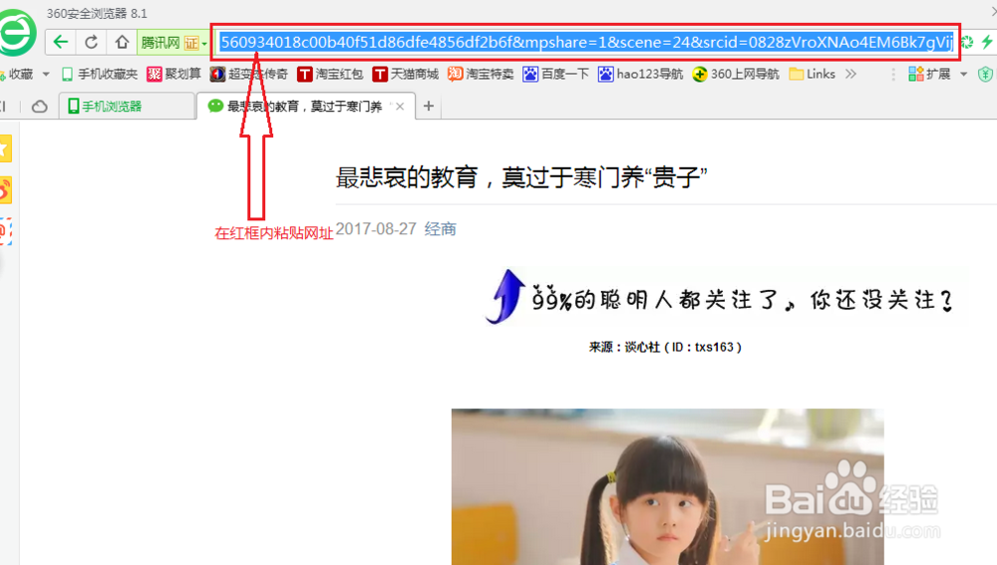
Task: Click the 天猫商城 red T icon
Action: tap(380, 75)
